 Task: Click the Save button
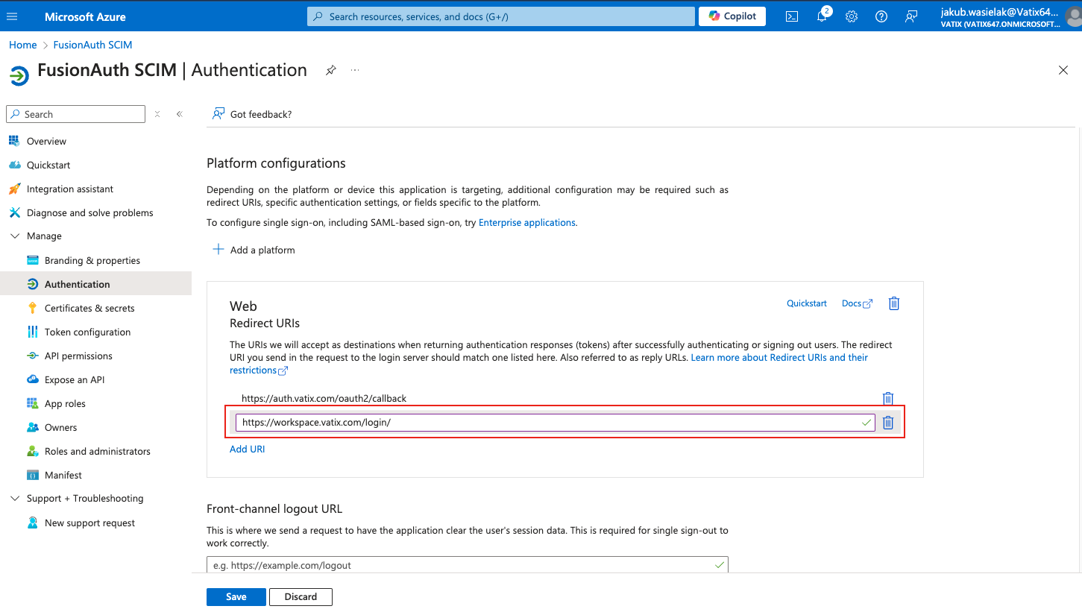coord(236,597)
